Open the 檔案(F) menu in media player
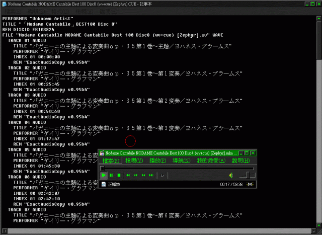Image resolution: width=322 pixels, height=235 pixels. click(x=111, y=161)
